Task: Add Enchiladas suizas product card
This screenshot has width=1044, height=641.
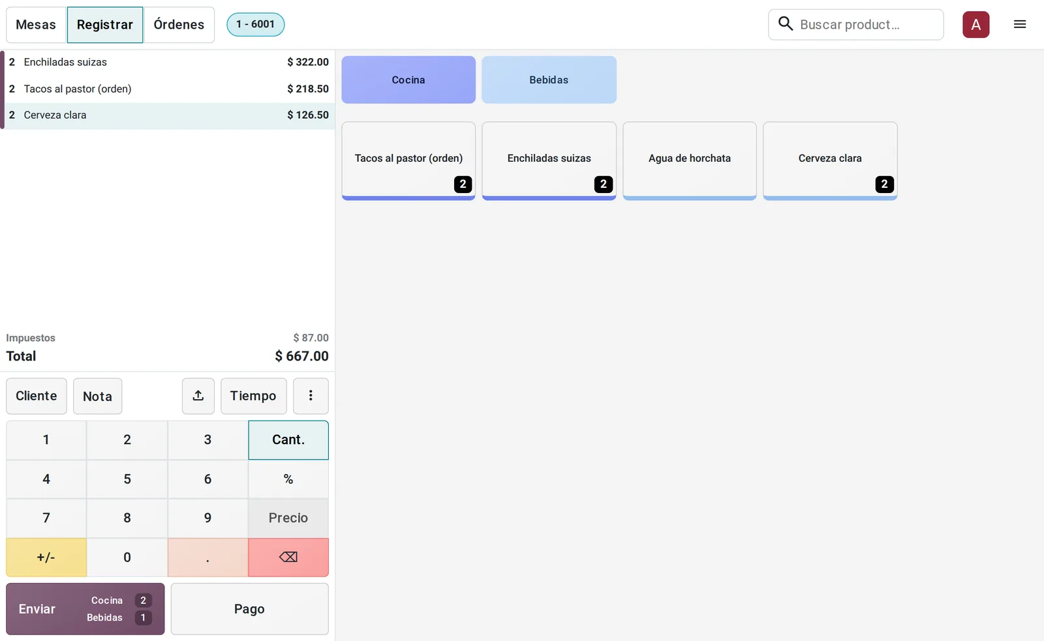Action: coord(549,160)
